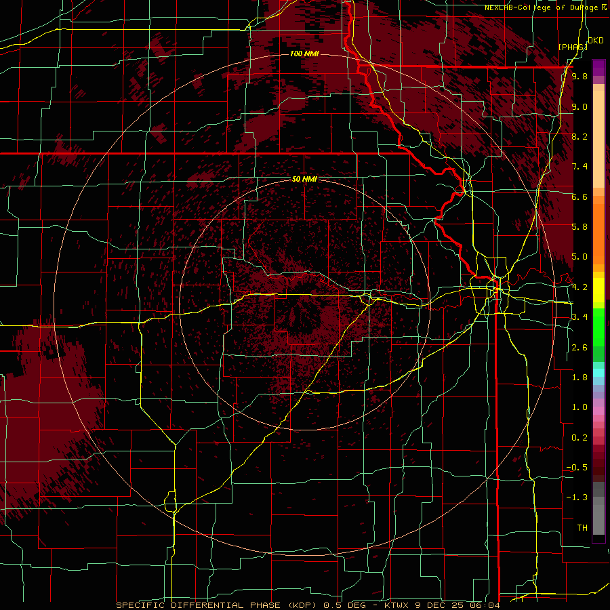Click the 5.0 value on the color scale
610x610 pixels.
[579, 257]
